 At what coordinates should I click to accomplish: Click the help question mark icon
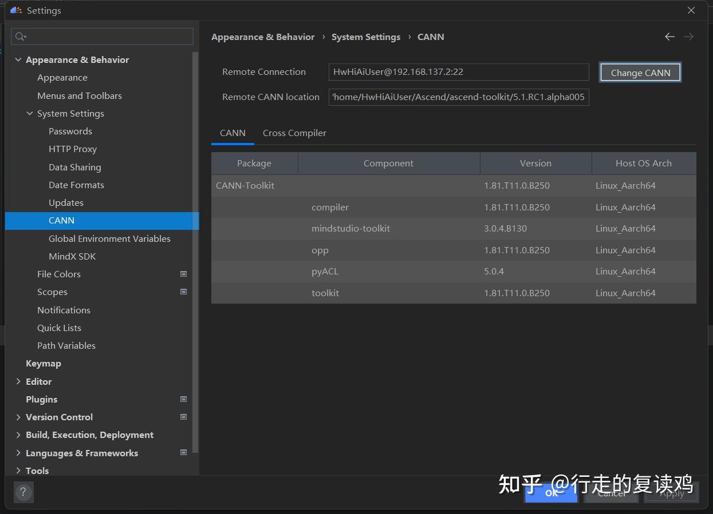23,492
